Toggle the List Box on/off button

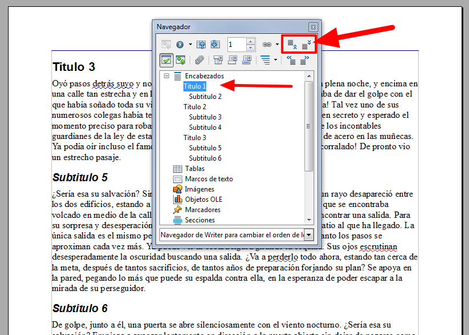pyautogui.click(x=166, y=60)
